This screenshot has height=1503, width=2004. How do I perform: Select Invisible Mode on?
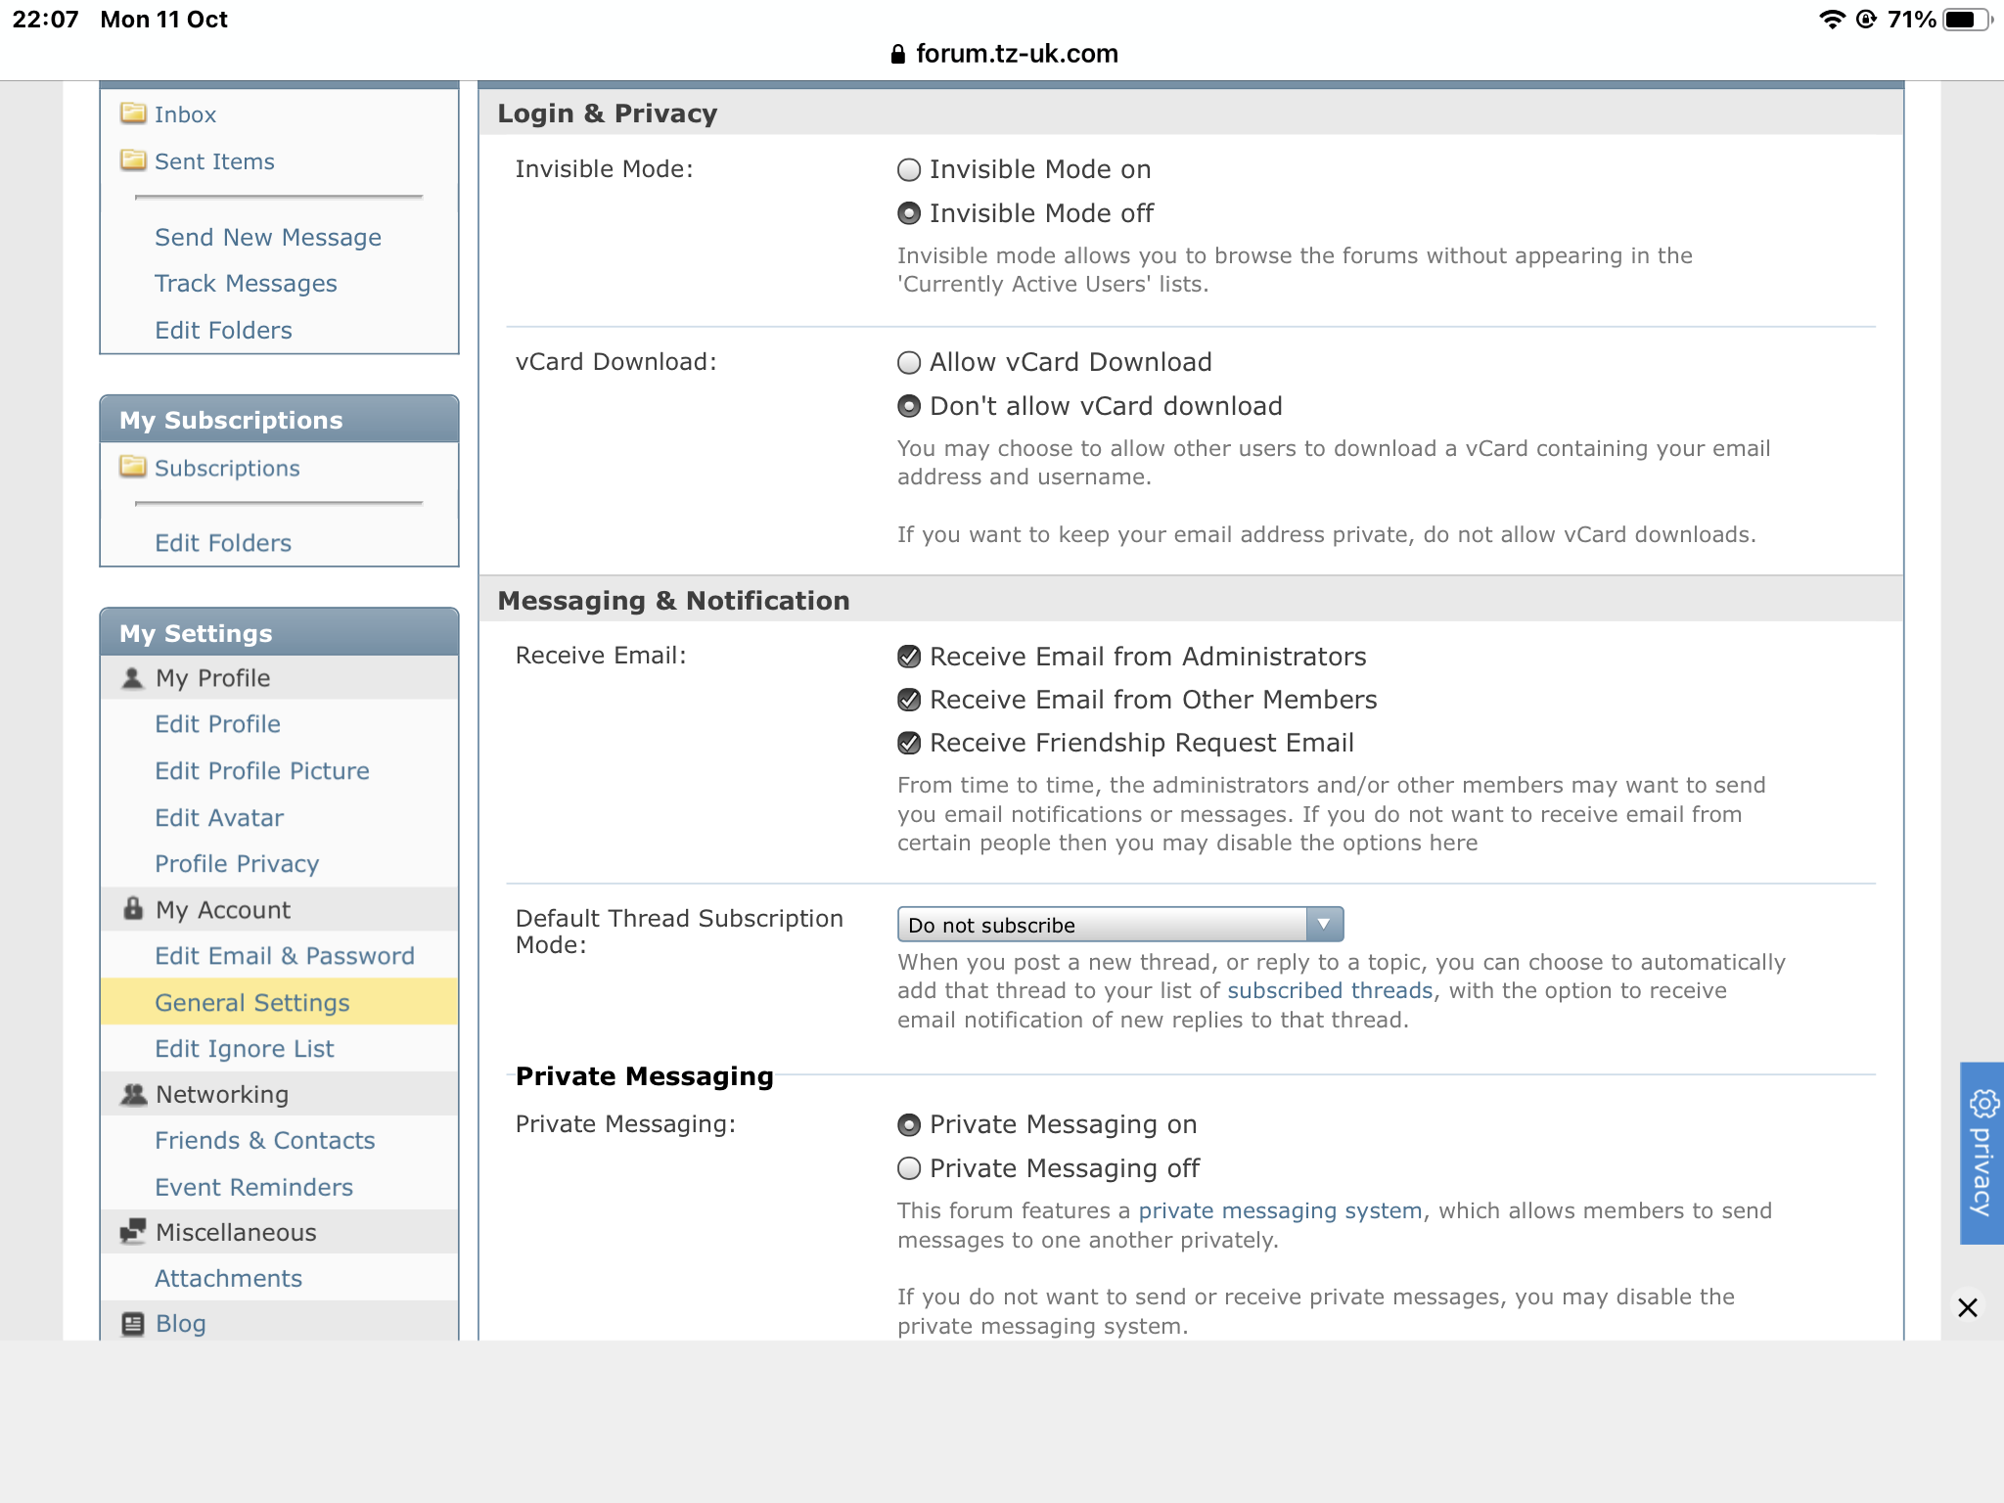pos(909,170)
